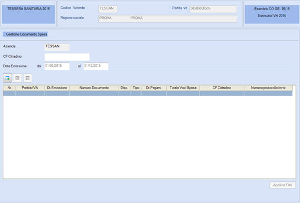
Task: Click the end date field 31/12/2015
Action: coord(96,66)
